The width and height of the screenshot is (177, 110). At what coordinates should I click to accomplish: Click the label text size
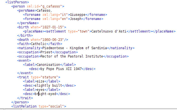(40, 81)
